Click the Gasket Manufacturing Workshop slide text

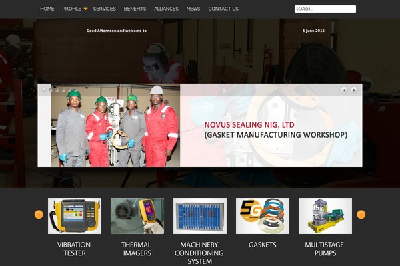pos(276,134)
